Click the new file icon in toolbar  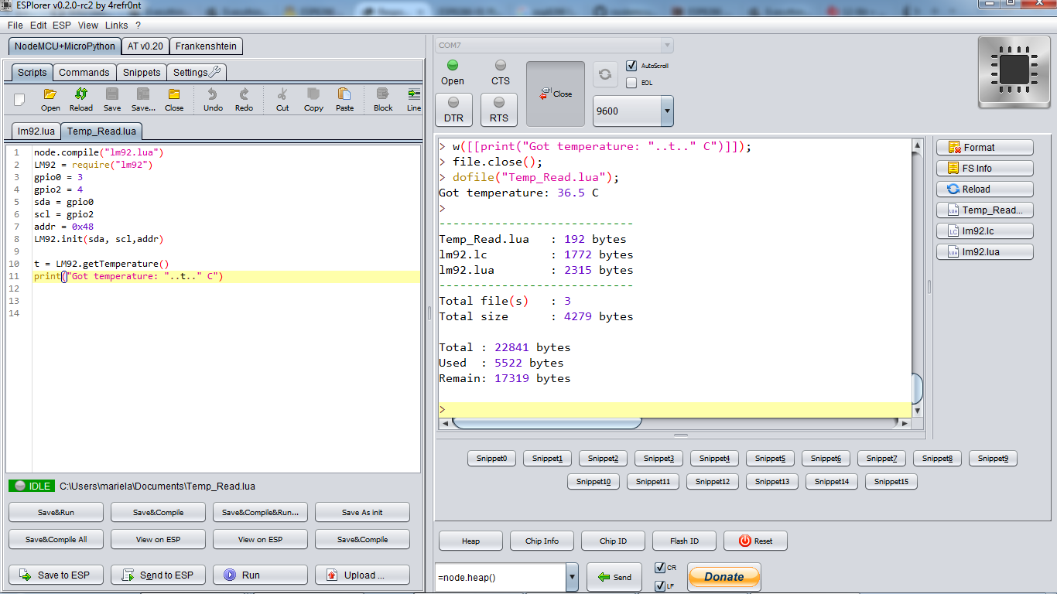(19, 99)
